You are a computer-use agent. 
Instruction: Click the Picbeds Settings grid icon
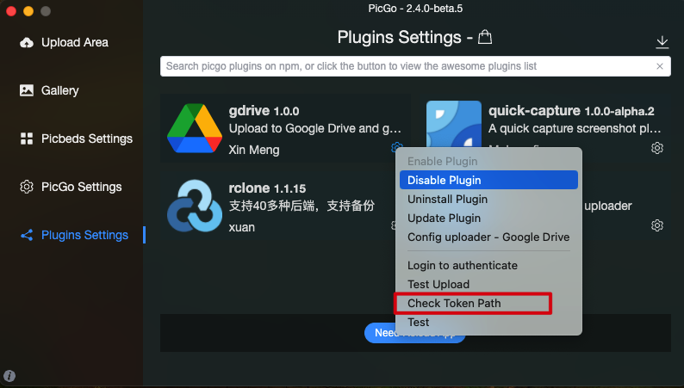pyautogui.click(x=27, y=139)
